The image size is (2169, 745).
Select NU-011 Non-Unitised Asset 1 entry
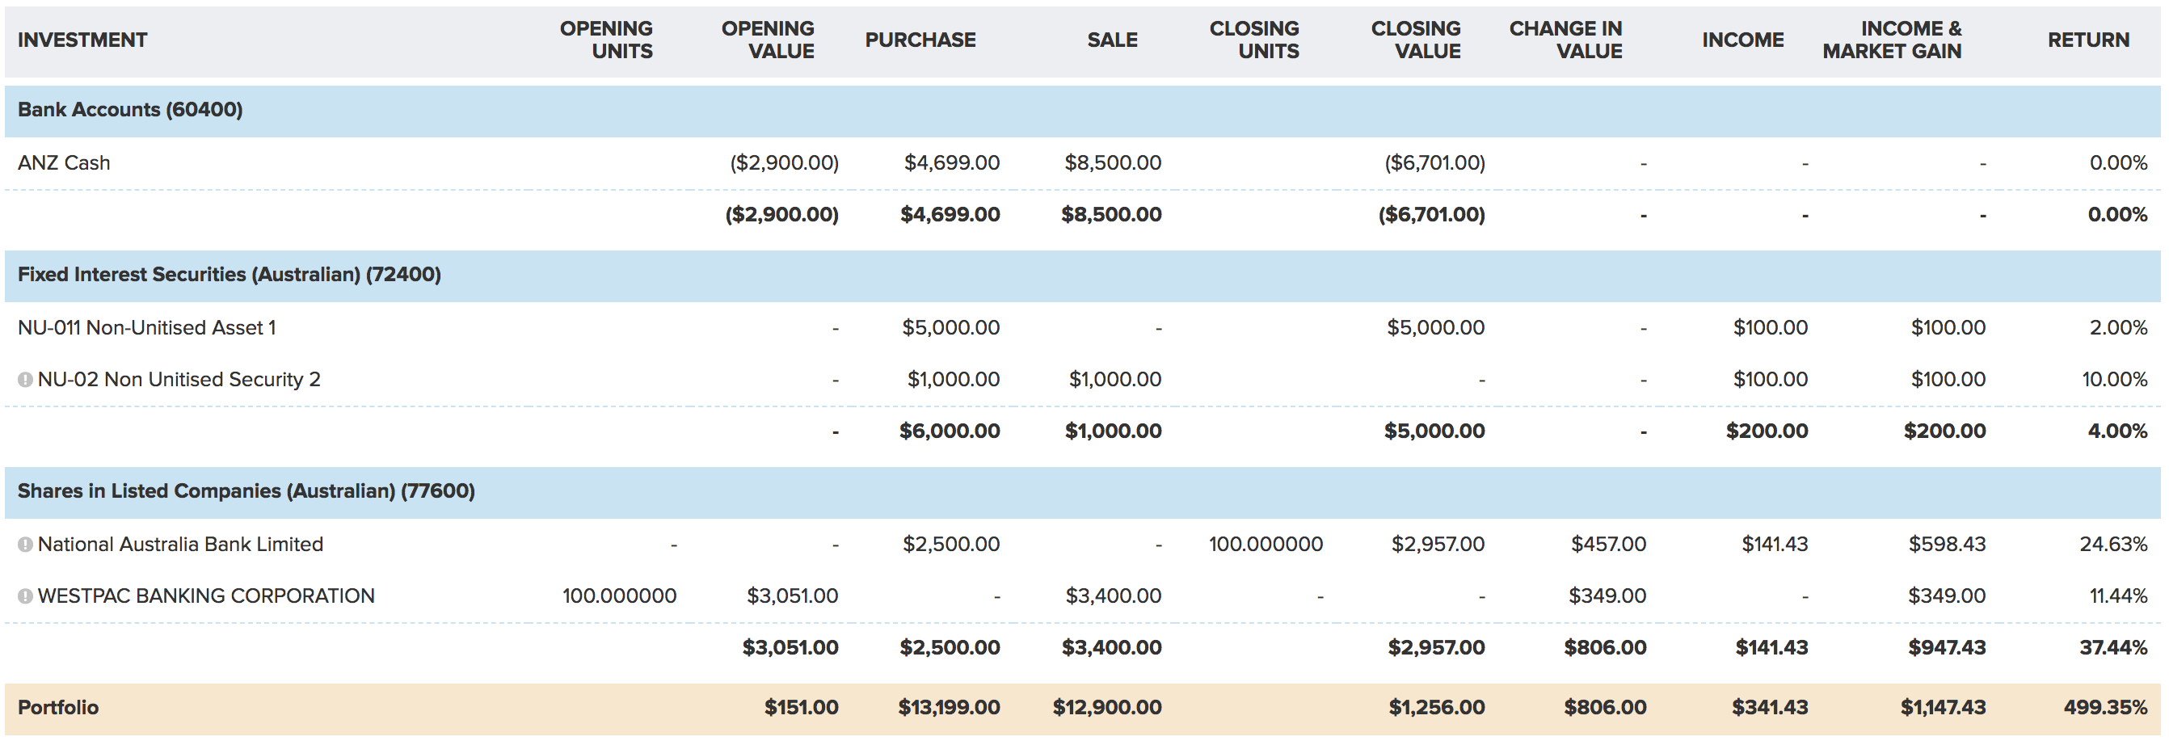coord(146,327)
